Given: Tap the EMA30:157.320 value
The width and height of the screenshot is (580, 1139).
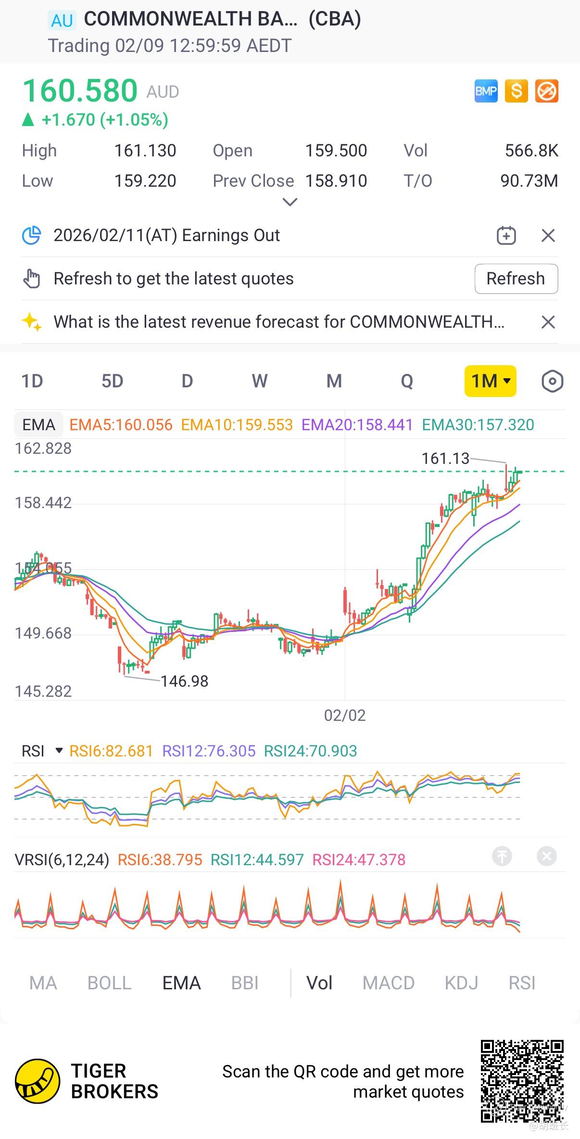Looking at the screenshot, I should tap(478, 425).
